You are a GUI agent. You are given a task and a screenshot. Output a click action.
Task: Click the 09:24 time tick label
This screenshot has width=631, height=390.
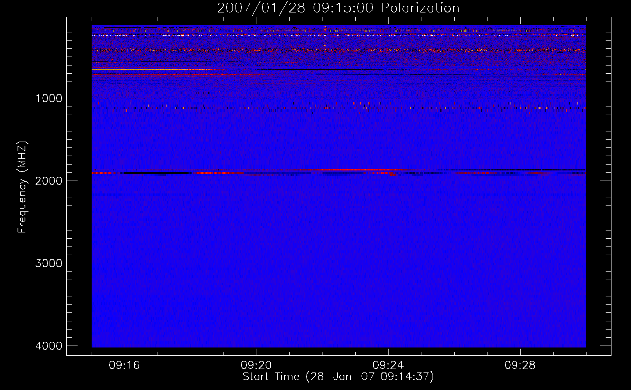pyautogui.click(x=388, y=365)
